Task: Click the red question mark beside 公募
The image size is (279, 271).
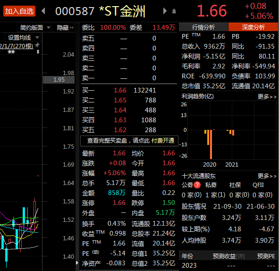Action: click(x=197, y=185)
